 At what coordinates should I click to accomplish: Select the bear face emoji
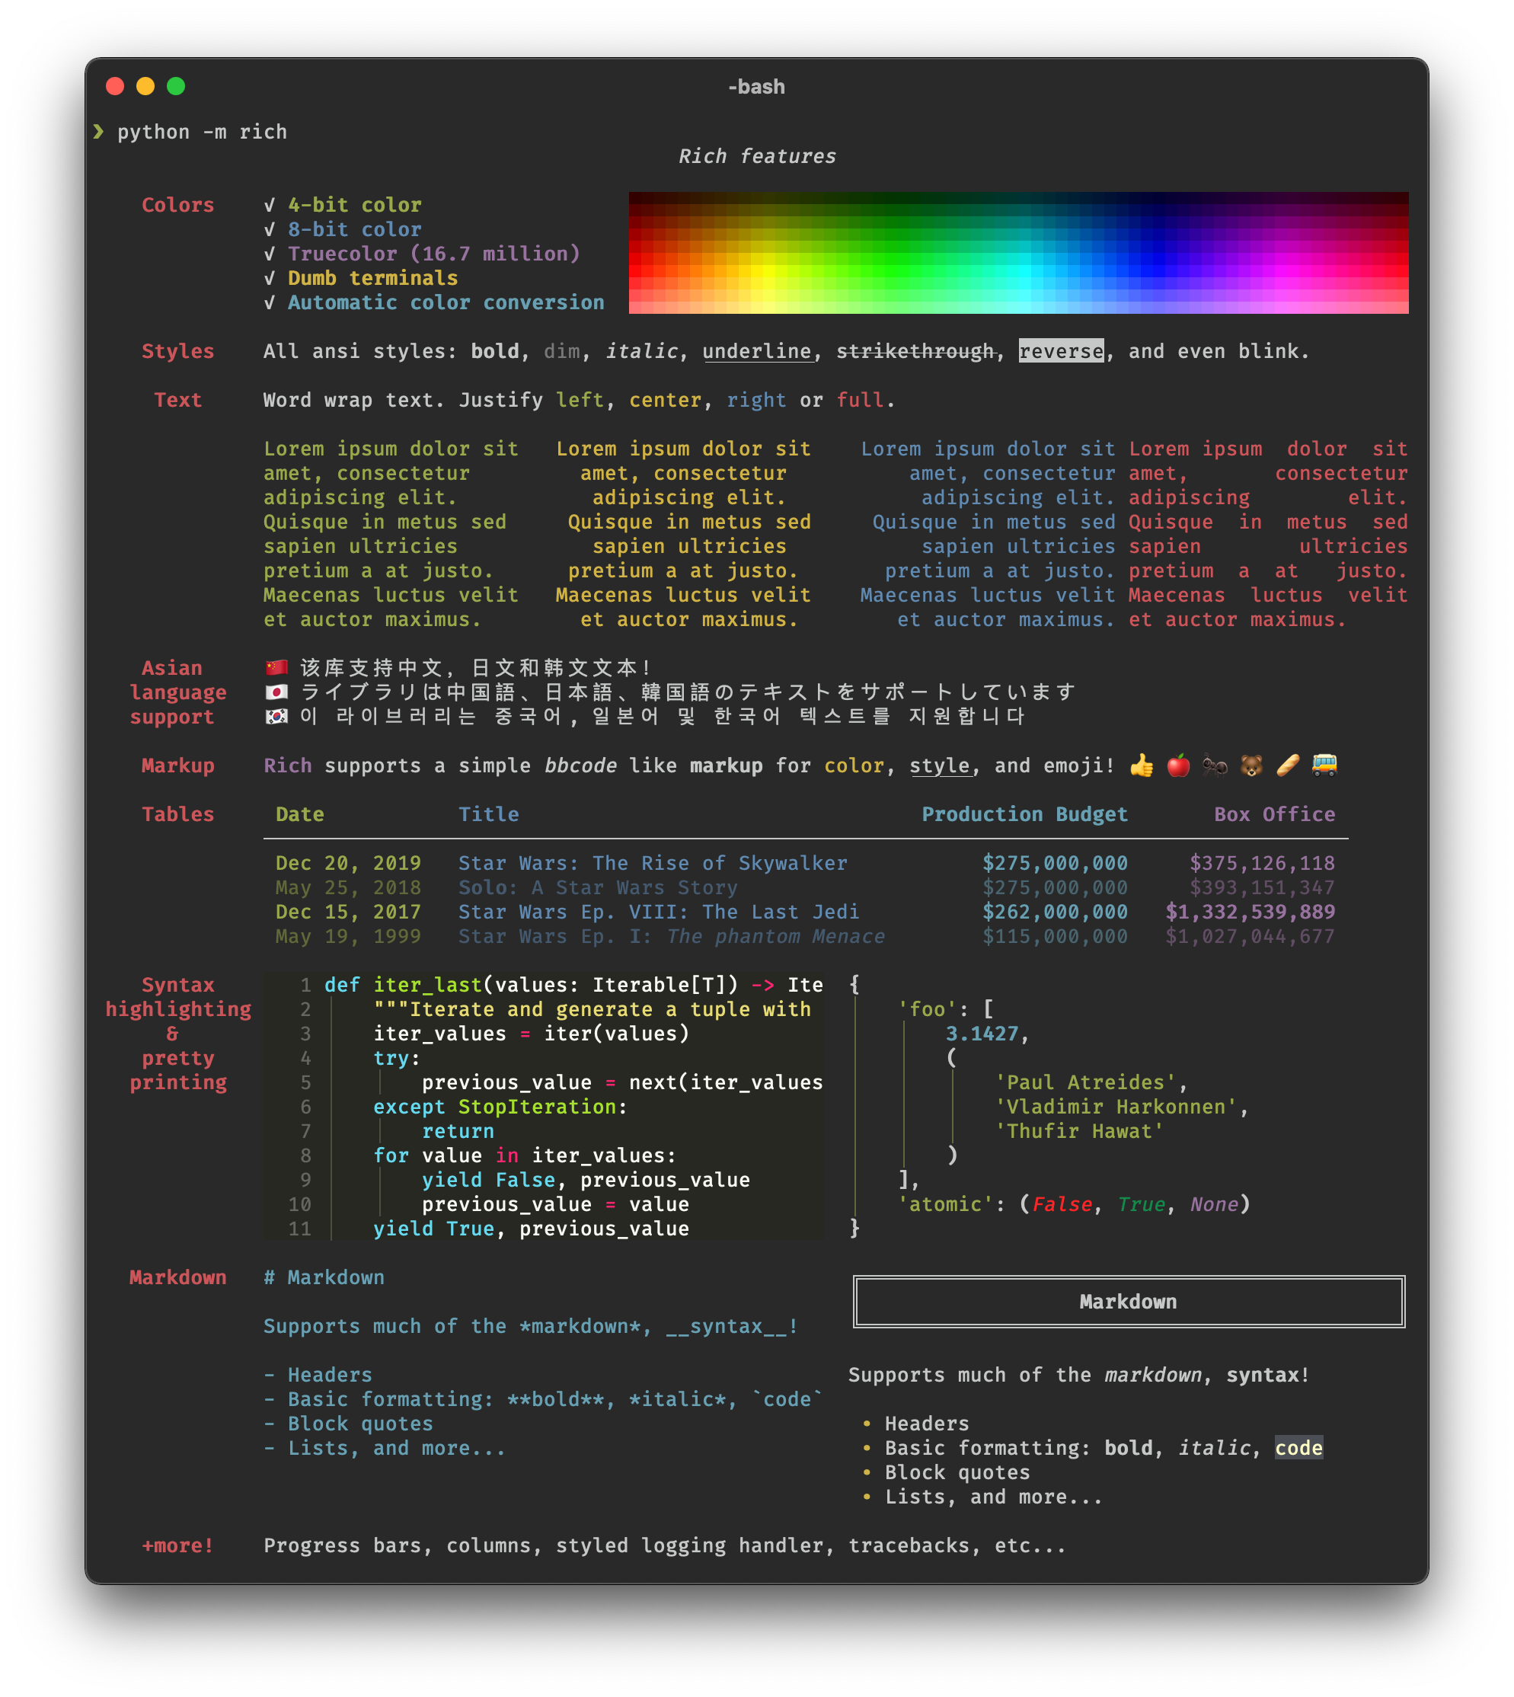(1250, 765)
